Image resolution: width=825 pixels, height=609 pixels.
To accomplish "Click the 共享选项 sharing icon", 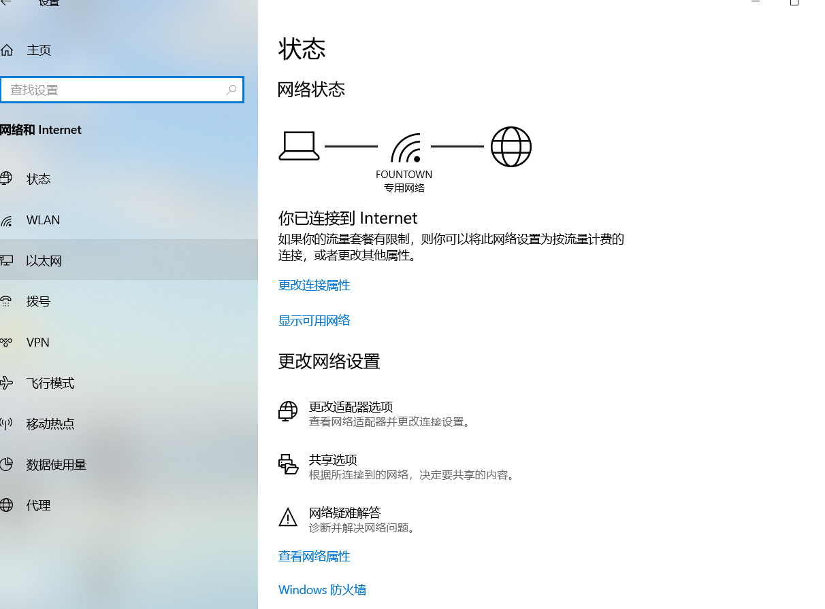I will click(x=288, y=464).
